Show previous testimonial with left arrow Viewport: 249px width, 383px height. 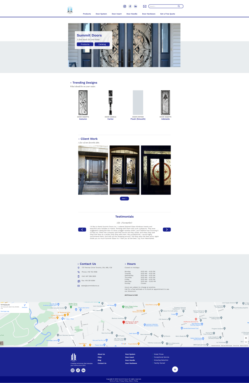(x=82, y=230)
